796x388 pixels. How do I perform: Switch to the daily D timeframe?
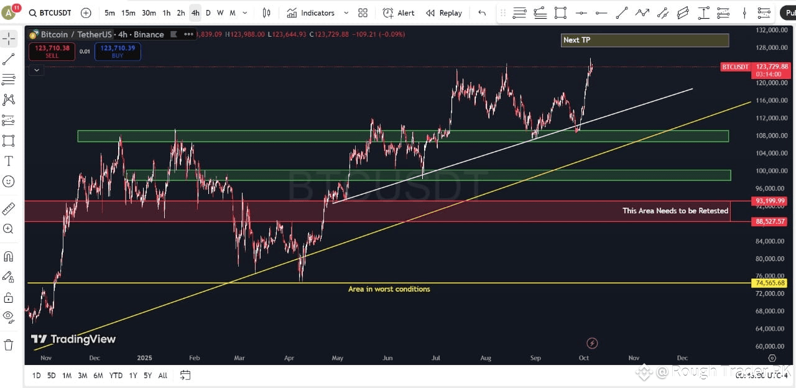(x=208, y=13)
